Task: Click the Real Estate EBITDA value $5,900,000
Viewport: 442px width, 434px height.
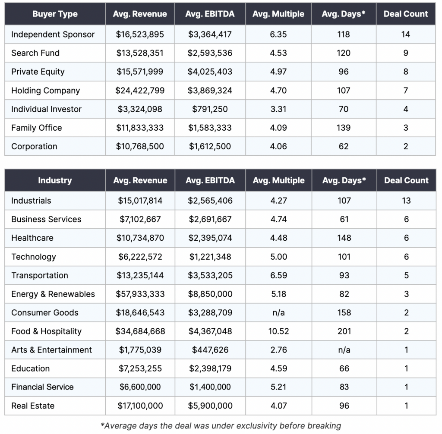Action: (210, 406)
